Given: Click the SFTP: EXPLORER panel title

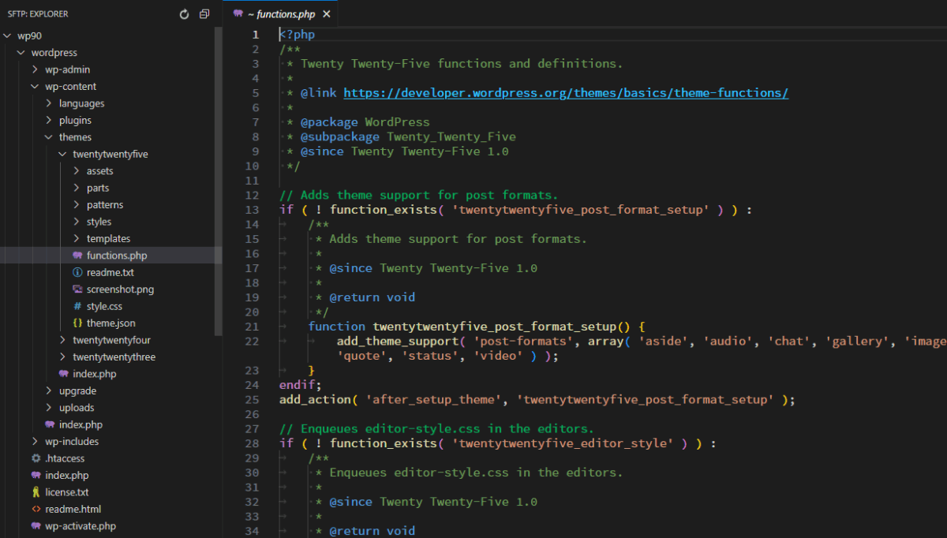Looking at the screenshot, I should [x=38, y=14].
